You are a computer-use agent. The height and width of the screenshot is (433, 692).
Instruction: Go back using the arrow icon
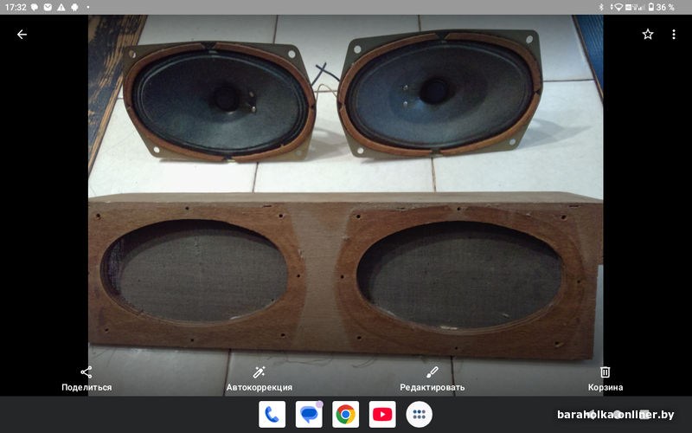click(22, 35)
